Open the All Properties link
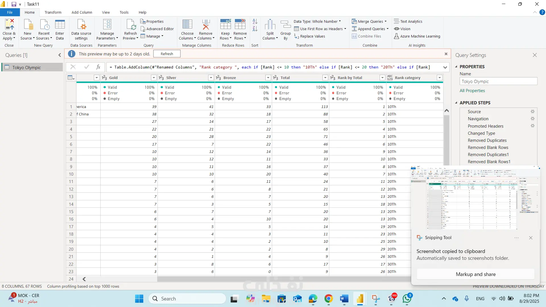Viewport: 546px width, 307px height. [472, 91]
